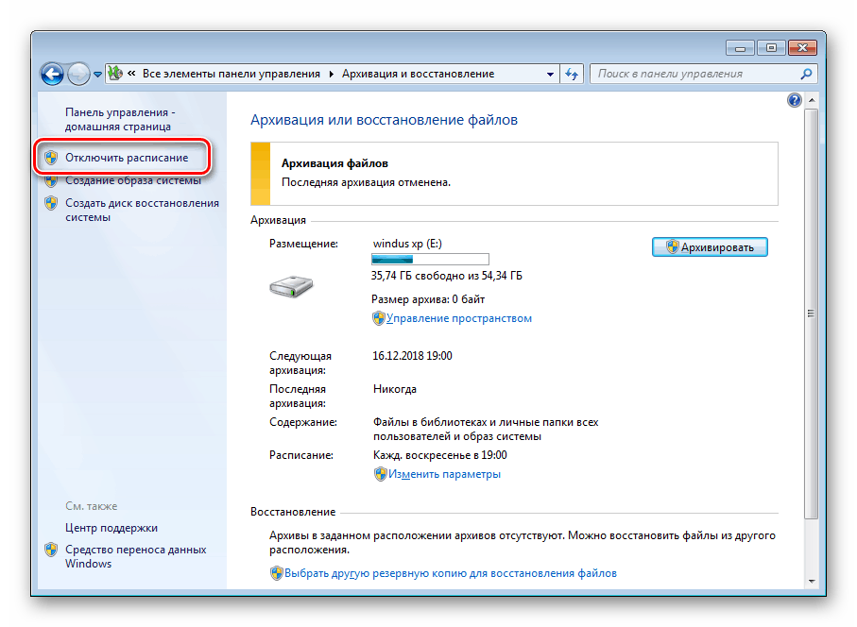857x627 pixels.
Task: Click schedule value 'Кажд. воскресенье в 19:00'
Action: tap(440, 455)
